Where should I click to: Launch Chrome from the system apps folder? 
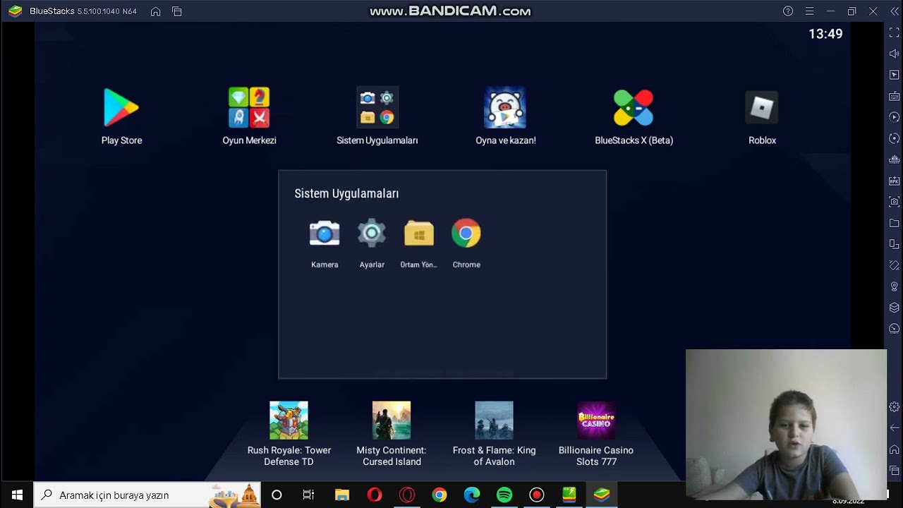tap(466, 234)
